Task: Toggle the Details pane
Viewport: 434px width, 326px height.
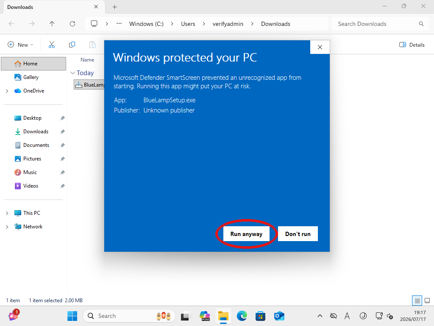Action: [x=412, y=45]
